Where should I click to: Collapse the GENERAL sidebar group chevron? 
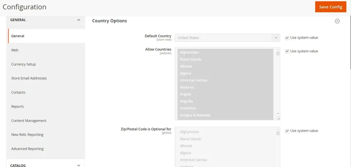(79, 20)
